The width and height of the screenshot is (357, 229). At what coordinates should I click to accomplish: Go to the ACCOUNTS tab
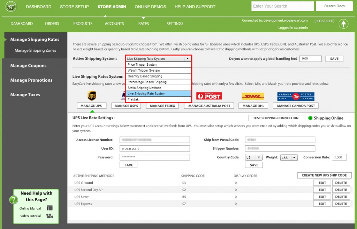click(x=114, y=24)
